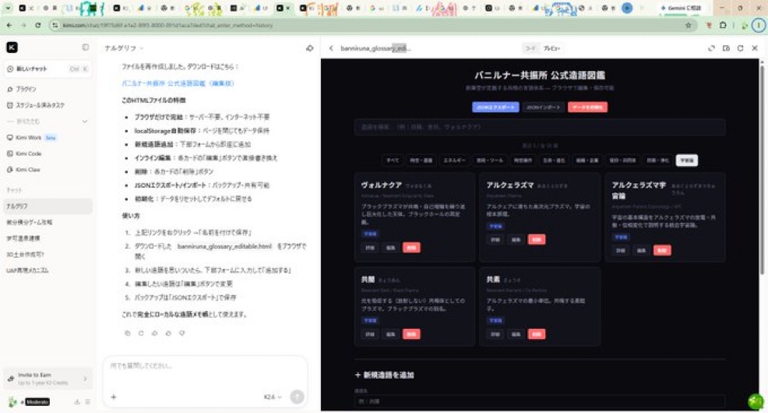Regenerate the response via the retry icon
Screen dimensions: 768x413
click(141, 334)
